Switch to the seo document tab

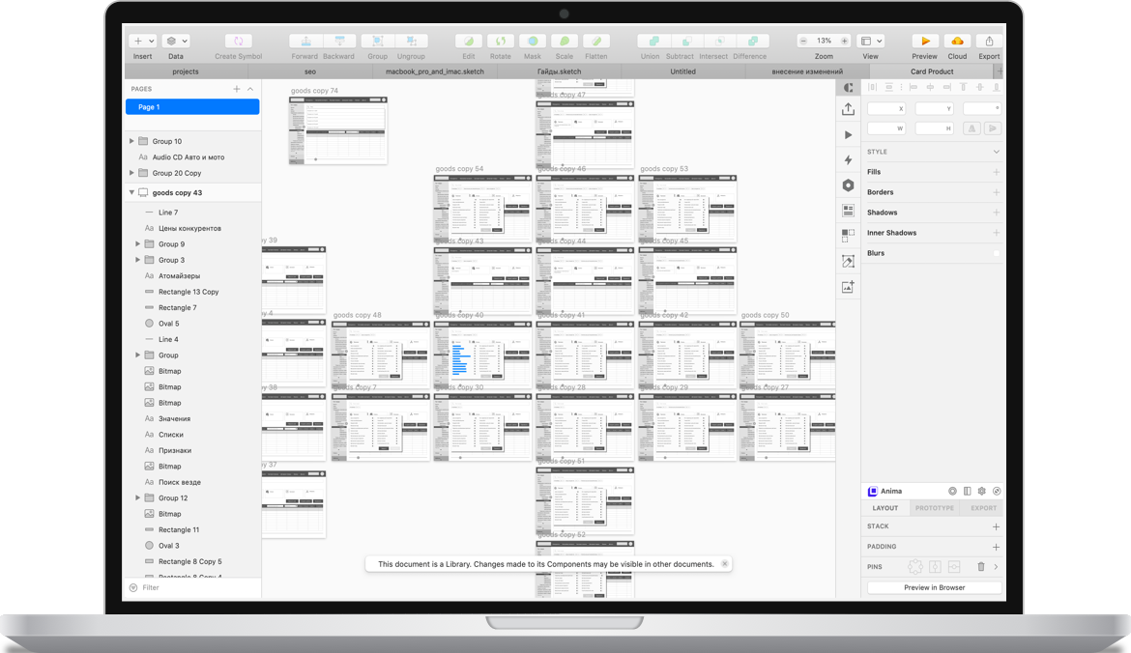310,71
